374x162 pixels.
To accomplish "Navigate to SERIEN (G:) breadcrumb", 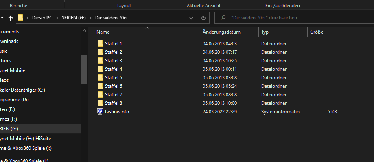I will coord(74,18).
